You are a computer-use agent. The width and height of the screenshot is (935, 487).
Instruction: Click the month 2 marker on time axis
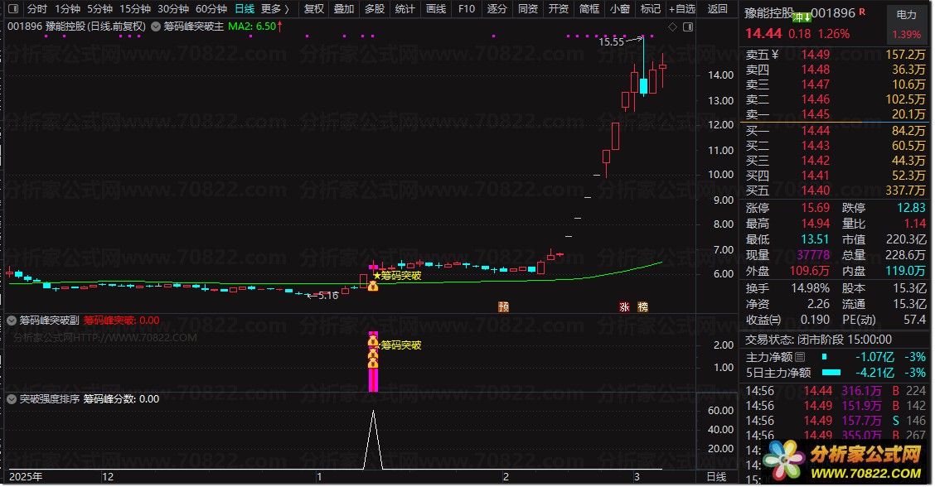pos(506,477)
